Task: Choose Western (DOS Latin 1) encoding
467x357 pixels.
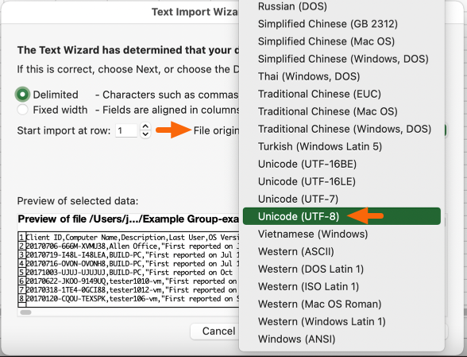Action: click(x=342, y=269)
